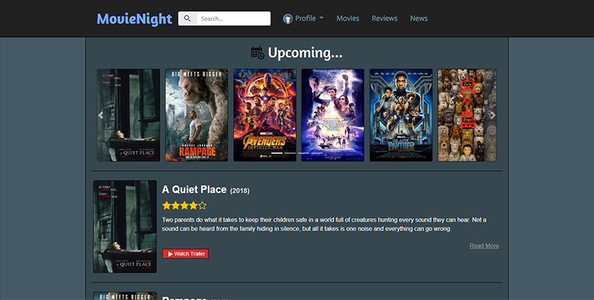
Task: Click A Quiet Place poster in list entry
Action: 125,227
